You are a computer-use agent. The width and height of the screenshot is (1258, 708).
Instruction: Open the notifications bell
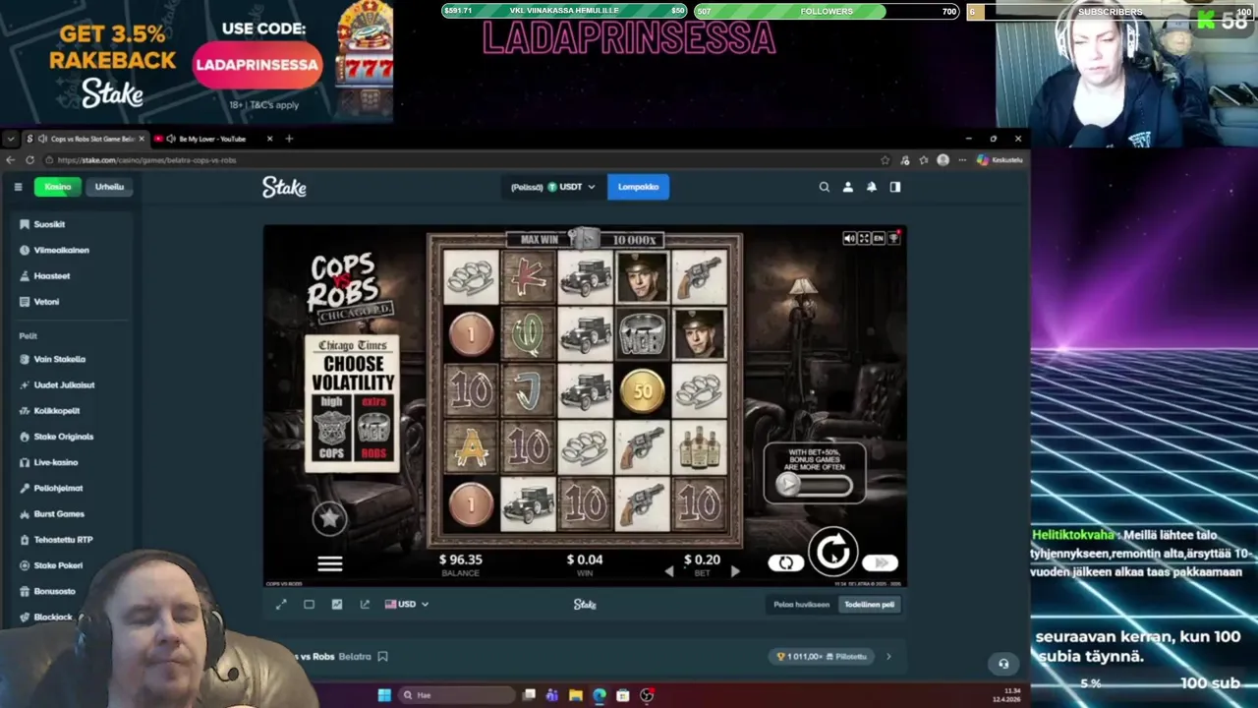point(872,187)
